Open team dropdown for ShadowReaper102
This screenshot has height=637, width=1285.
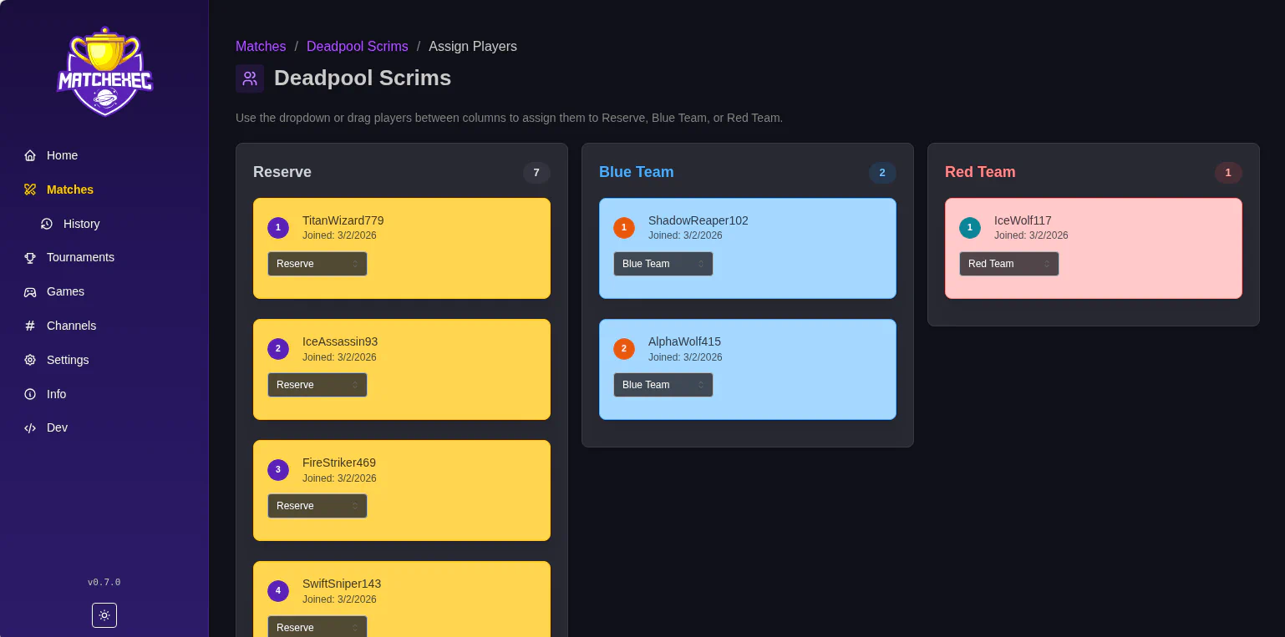pyautogui.click(x=663, y=264)
